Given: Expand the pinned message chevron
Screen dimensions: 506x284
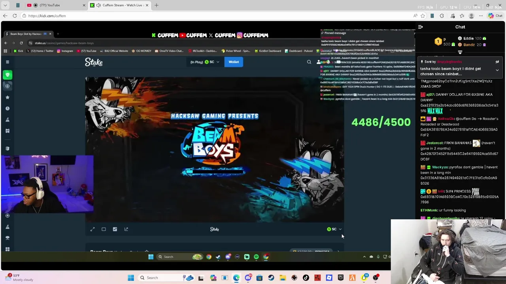Looking at the screenshot, I should 497,70.
